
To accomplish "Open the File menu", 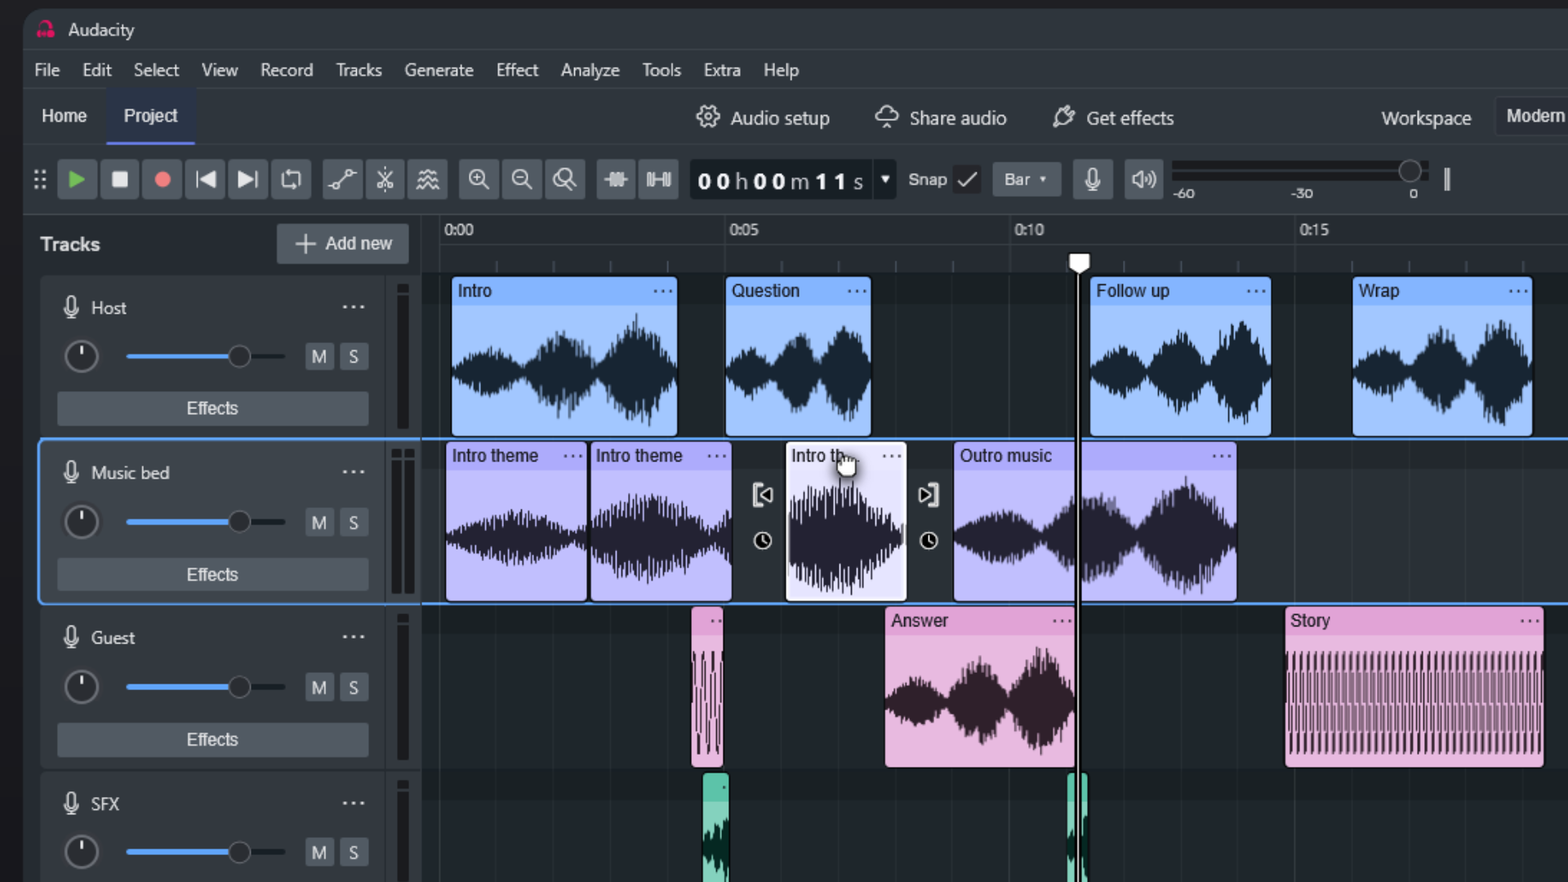I will (x=47, y=70).
